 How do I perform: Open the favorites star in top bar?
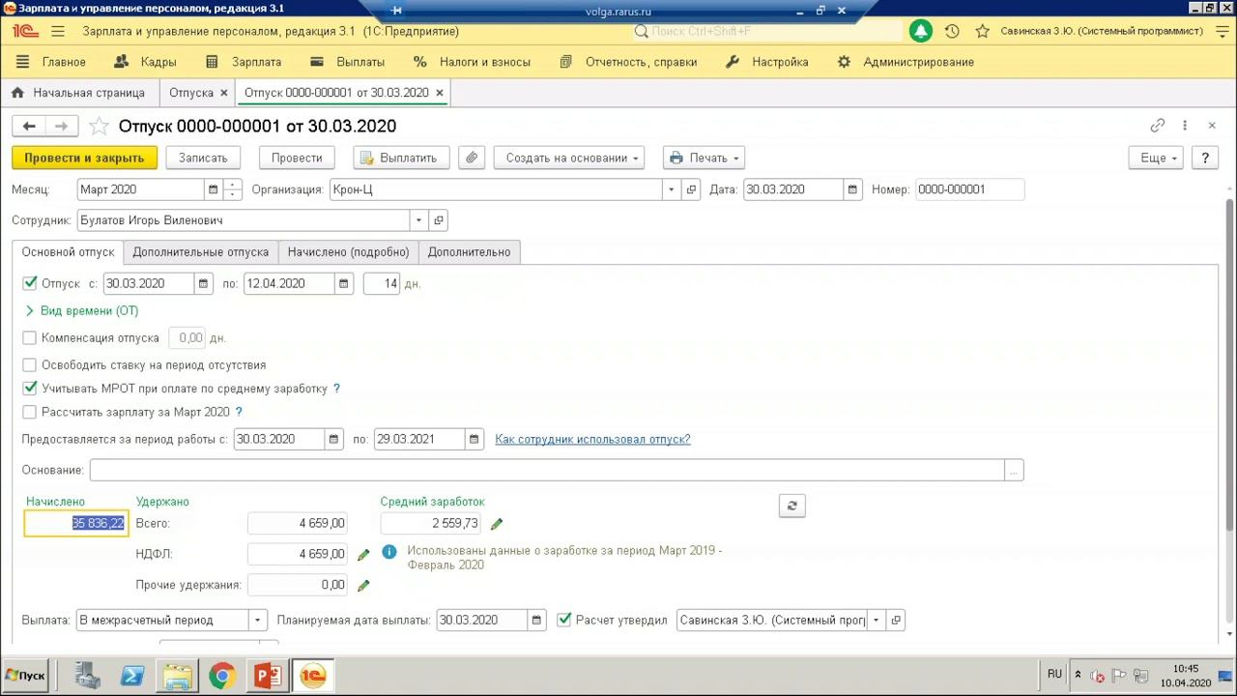[983, 31]
